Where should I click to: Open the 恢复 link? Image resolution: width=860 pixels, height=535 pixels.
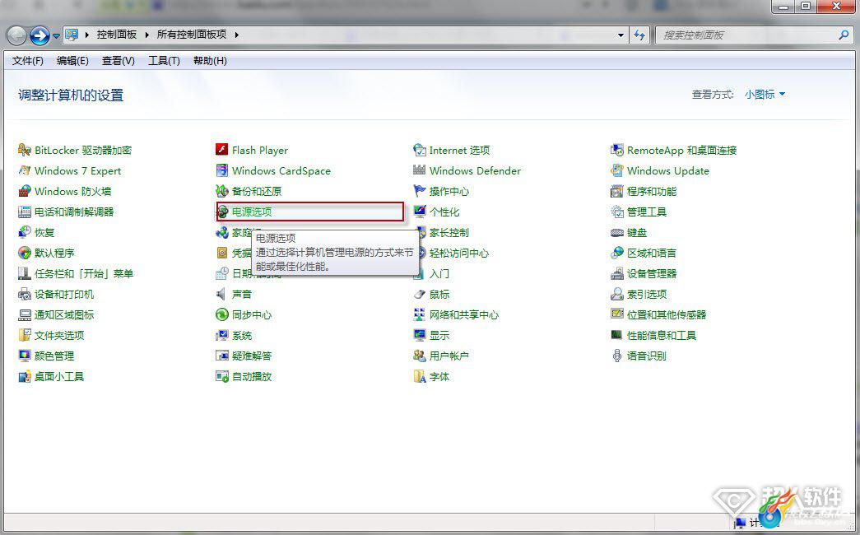point(44,232)
